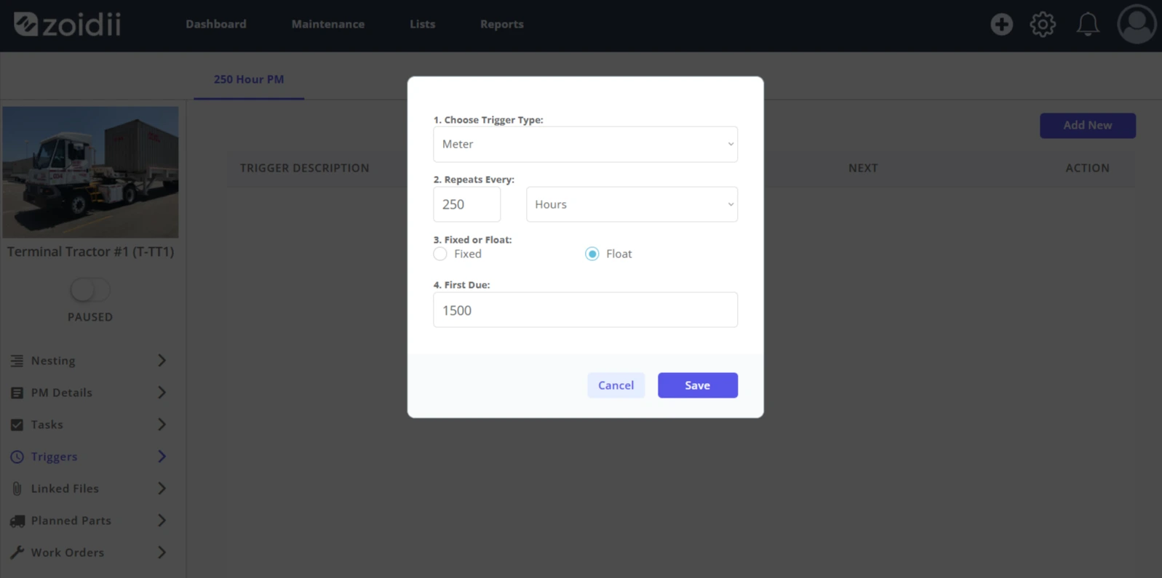Click the PM Details document icon
The image size is (1162, 578).
[17, 393]
